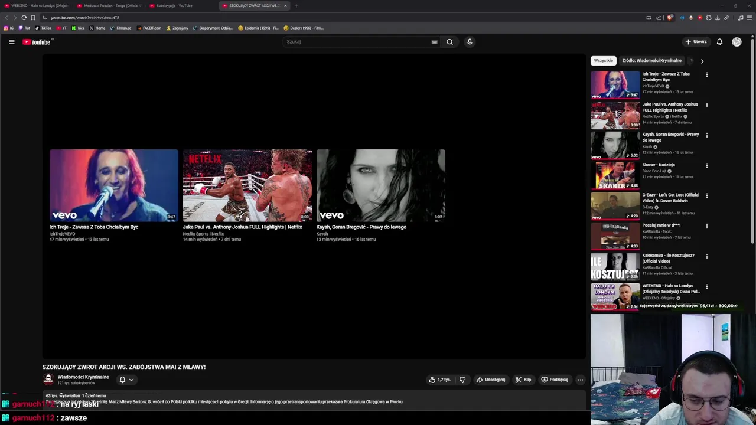Screen dimensions: 756x425
Task: Open the YouTube hamburger guide menu
Action: [11, 42]
